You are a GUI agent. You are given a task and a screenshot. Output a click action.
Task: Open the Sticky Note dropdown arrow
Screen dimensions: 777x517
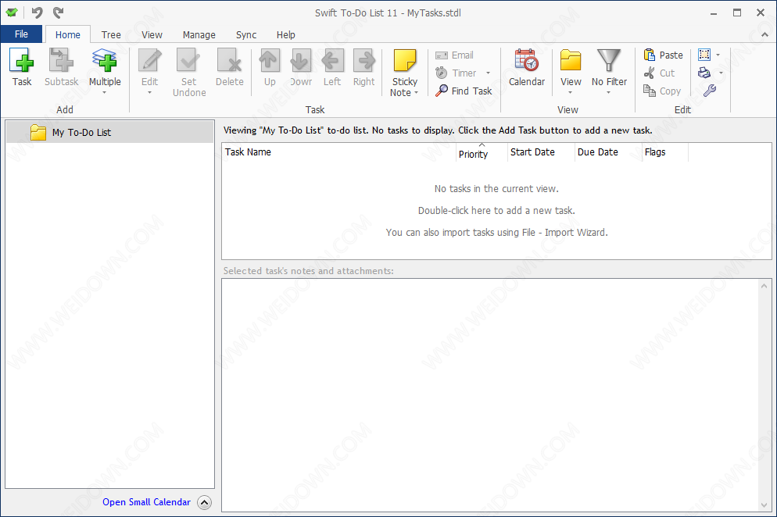click(x=416, y=93)
